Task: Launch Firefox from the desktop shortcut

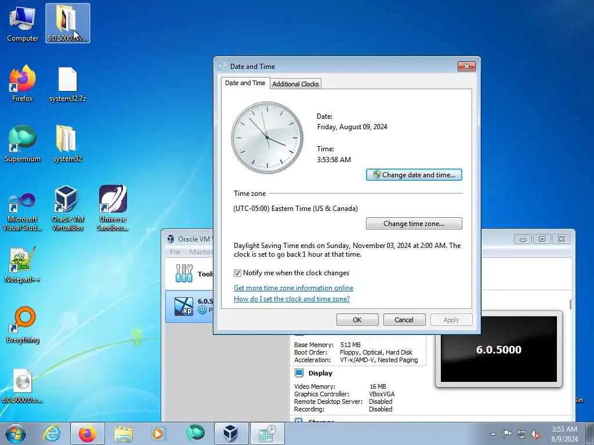Action: [x=23, y=83]
